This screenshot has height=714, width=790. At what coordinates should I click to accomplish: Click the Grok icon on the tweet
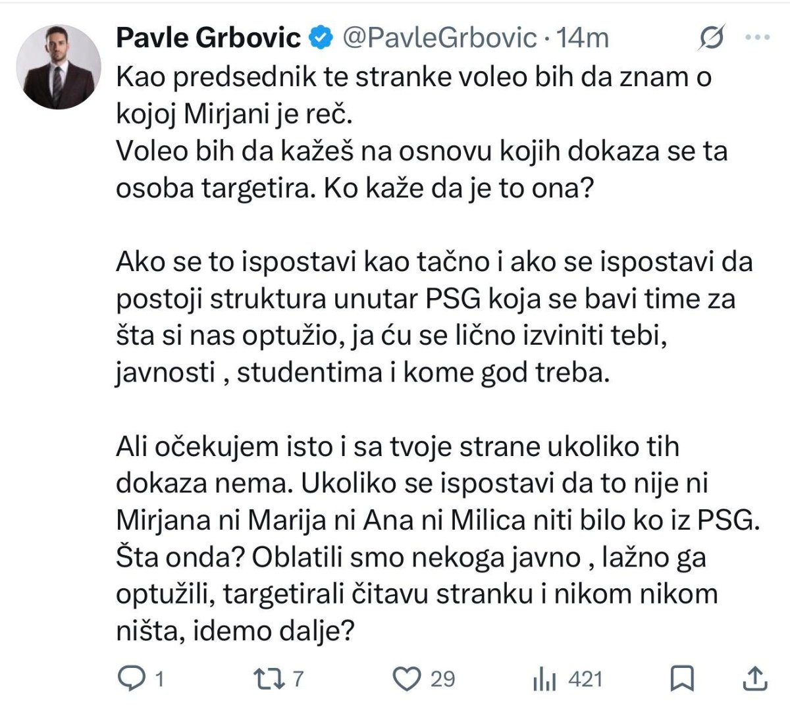tap(711, 38)
